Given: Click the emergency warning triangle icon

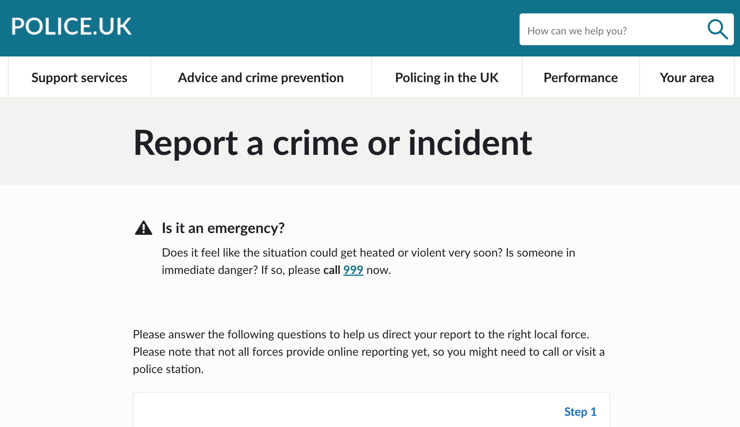Looking at the screenshot, I should (144, 228).
